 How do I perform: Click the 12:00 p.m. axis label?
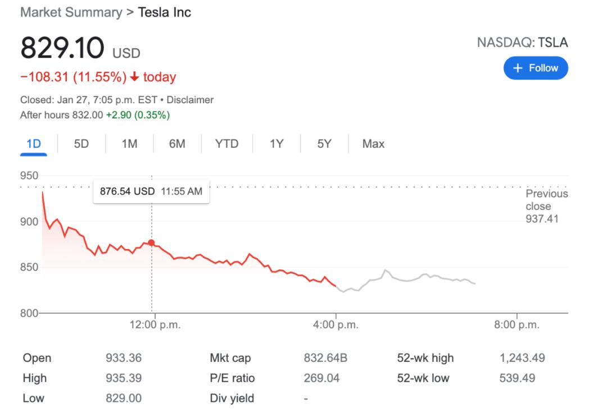tap(154, 325)
